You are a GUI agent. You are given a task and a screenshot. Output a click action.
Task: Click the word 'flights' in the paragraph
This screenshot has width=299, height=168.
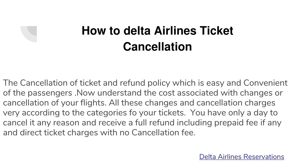[93, 103]
